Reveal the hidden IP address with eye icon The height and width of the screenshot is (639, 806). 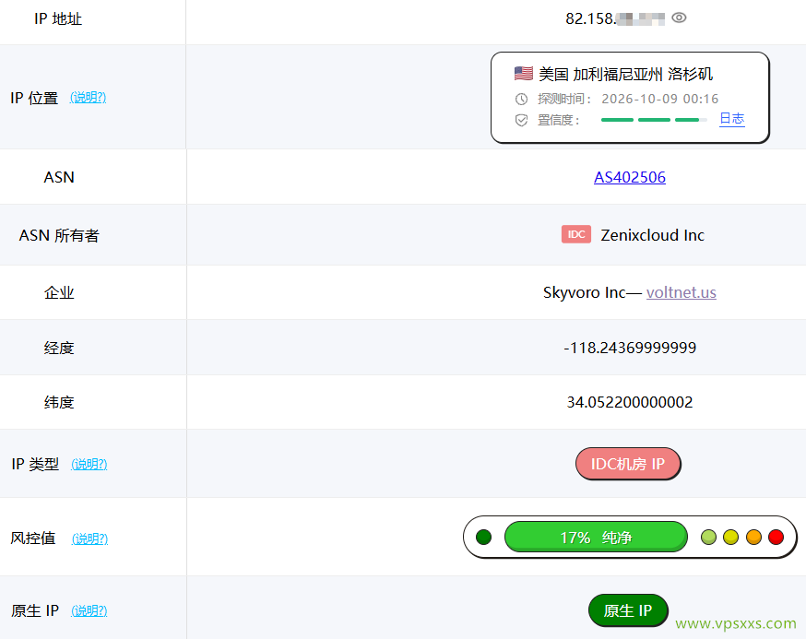(679, 18)
